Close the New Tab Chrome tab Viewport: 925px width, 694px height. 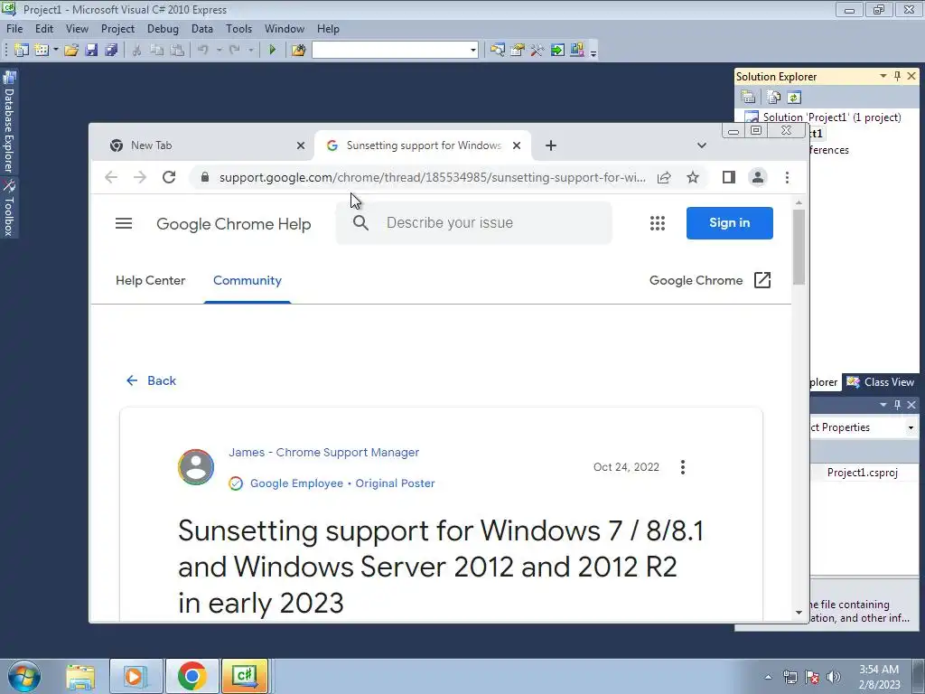[301, 145]
